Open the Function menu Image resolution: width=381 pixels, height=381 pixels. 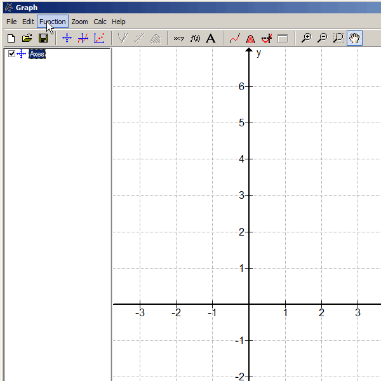coord(52,22)
